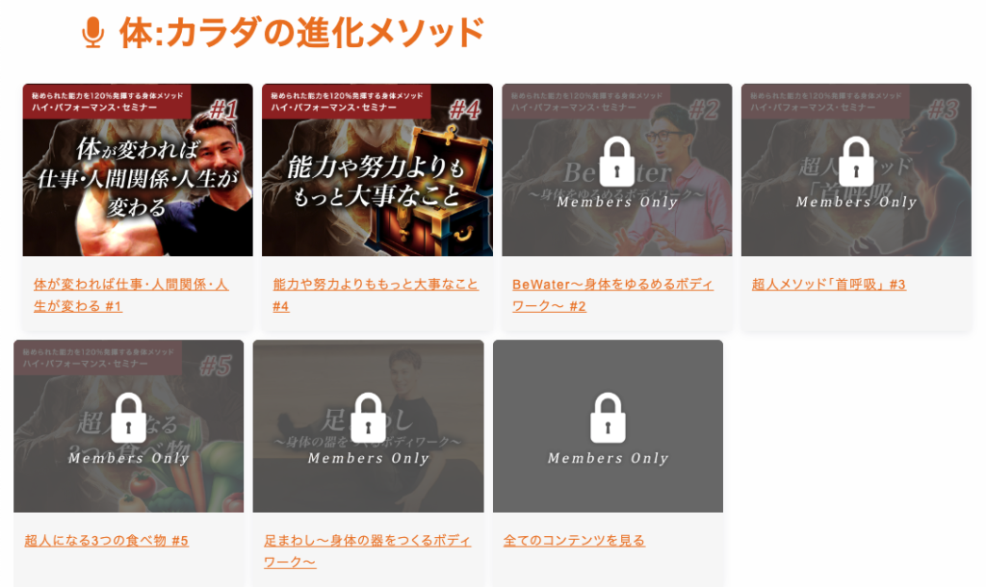
Task: Click the 体:カラダの進化メソッド heading text
Action: (x=302, y=33)
